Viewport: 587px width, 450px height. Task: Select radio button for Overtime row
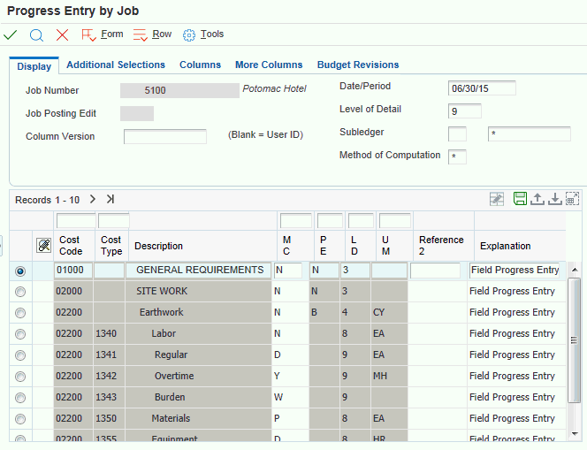(20, 376)
